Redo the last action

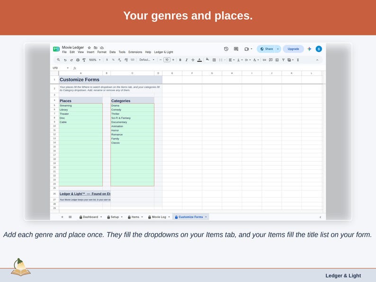71,60
